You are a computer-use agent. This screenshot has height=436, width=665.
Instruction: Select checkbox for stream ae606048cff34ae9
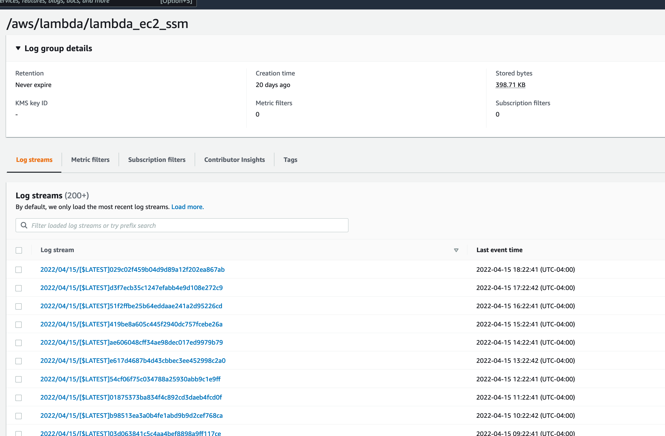pyautogui.click(x=19, y=343)
